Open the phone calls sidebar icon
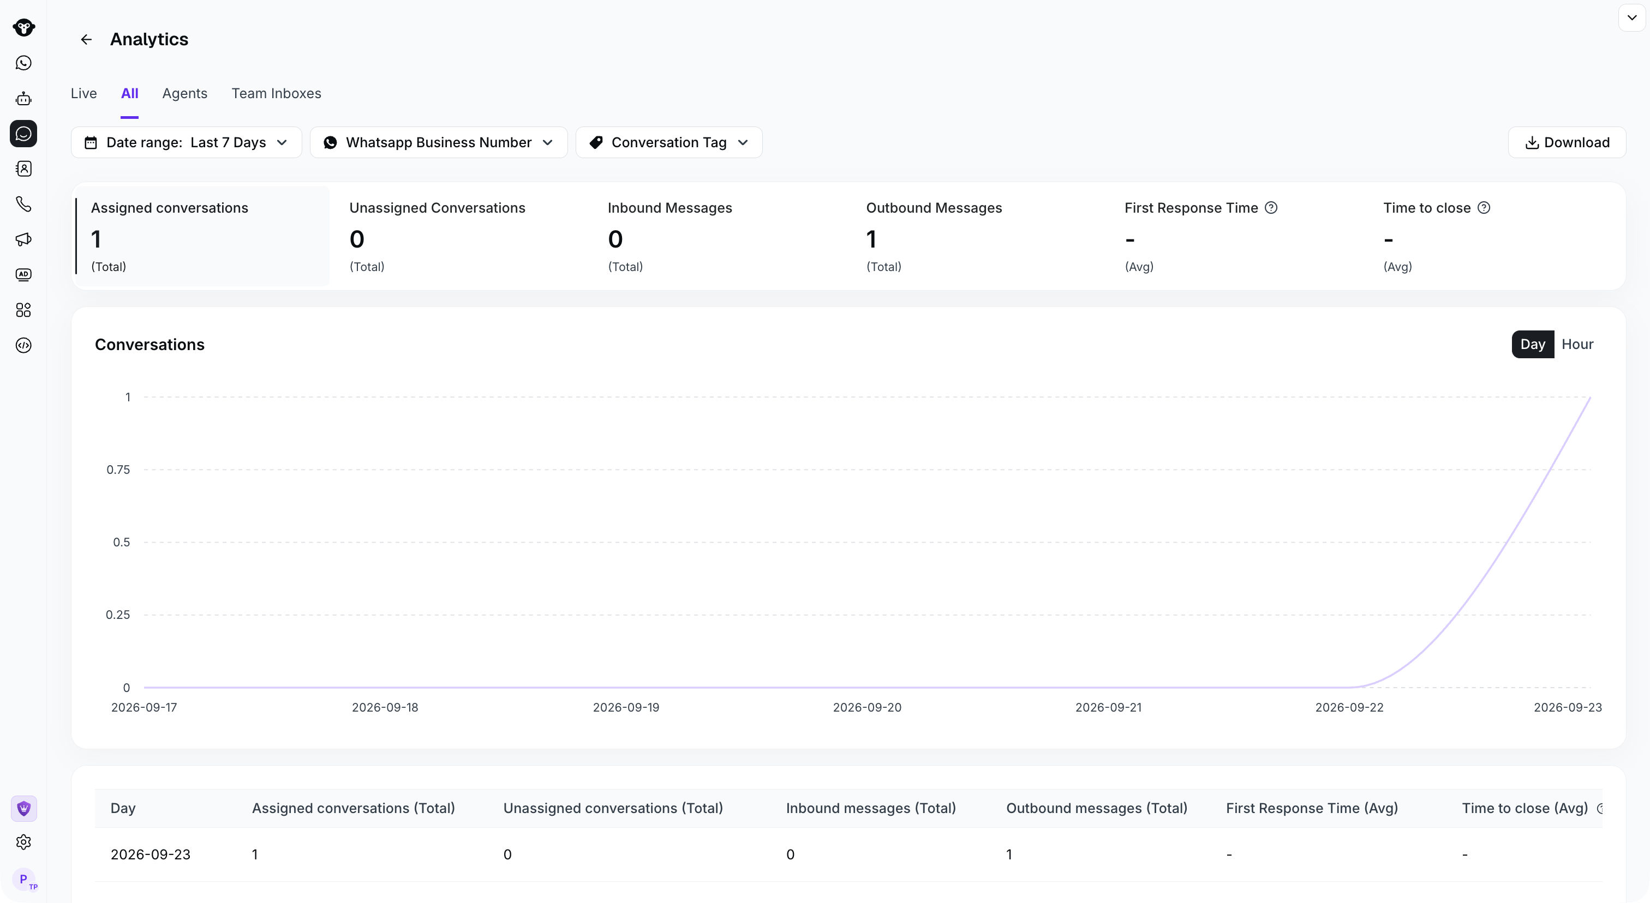This screenshot has width=1650, height=903. coord(23,204)
